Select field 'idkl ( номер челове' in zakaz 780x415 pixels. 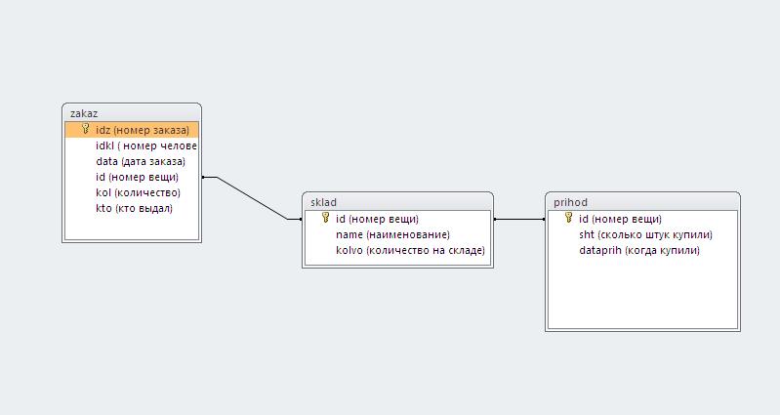tap(132, 145)
